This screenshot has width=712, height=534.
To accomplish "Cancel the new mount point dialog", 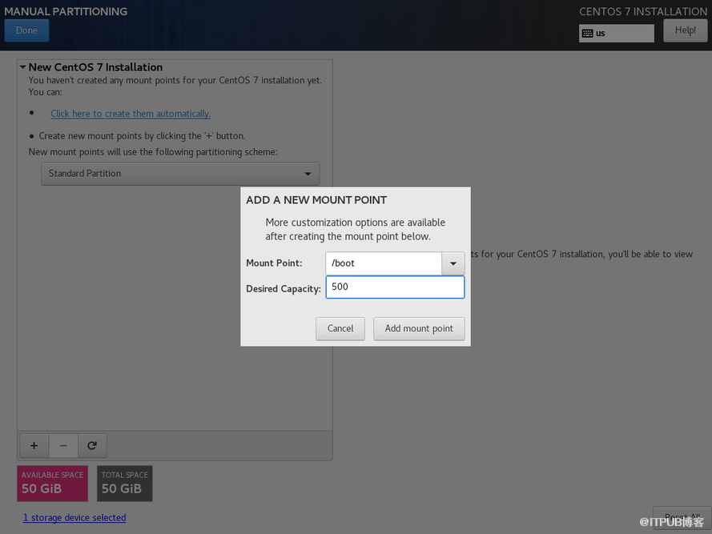I will 340,328.
